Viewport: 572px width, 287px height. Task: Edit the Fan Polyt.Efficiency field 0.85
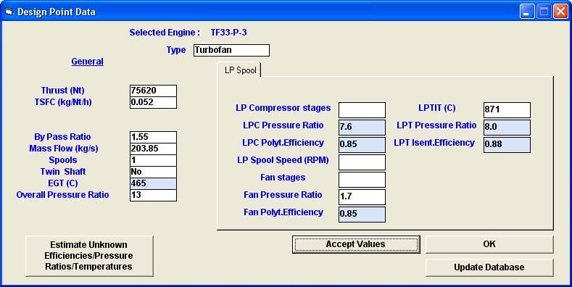362,215
